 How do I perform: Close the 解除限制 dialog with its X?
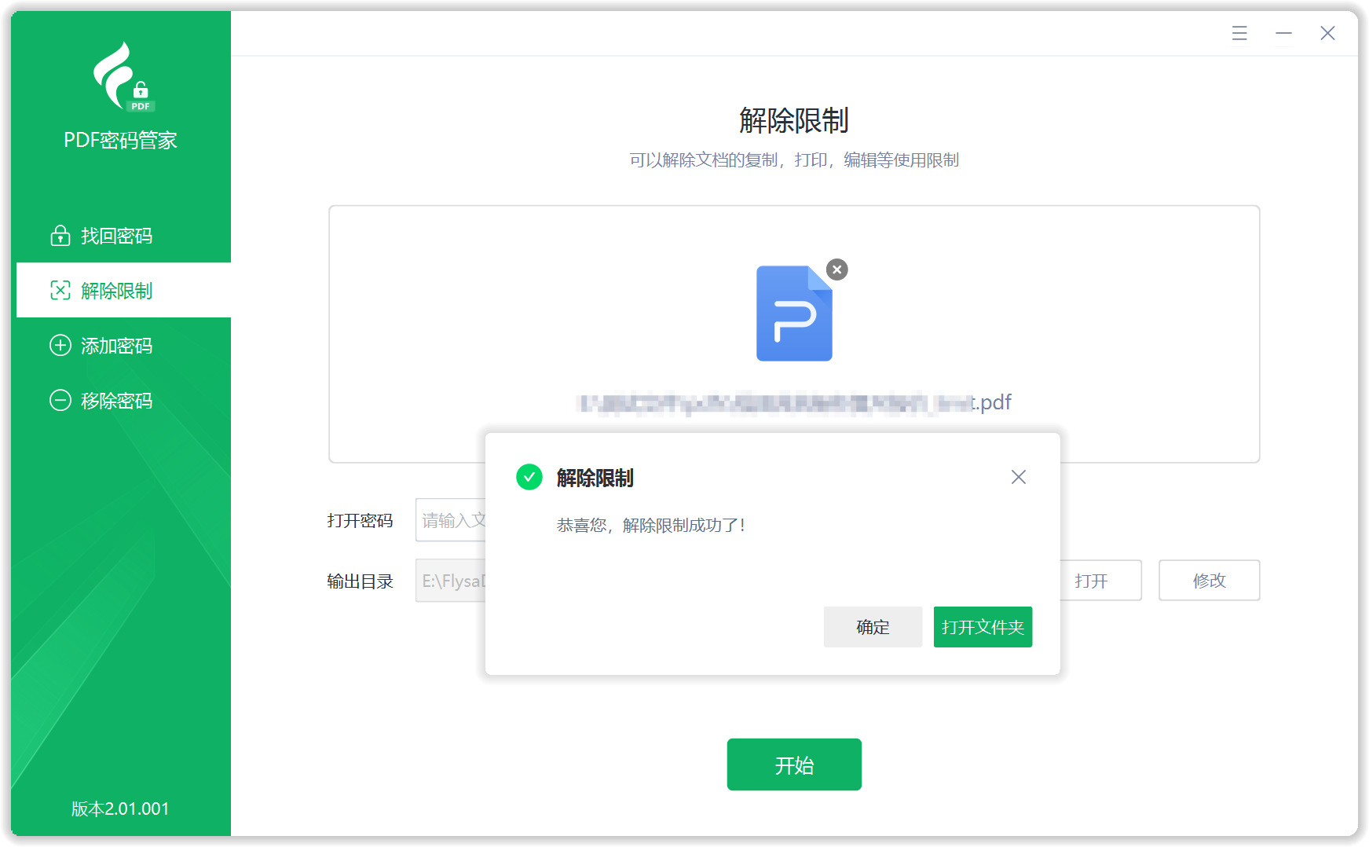pyautogui.click(x=1019, y=477)
